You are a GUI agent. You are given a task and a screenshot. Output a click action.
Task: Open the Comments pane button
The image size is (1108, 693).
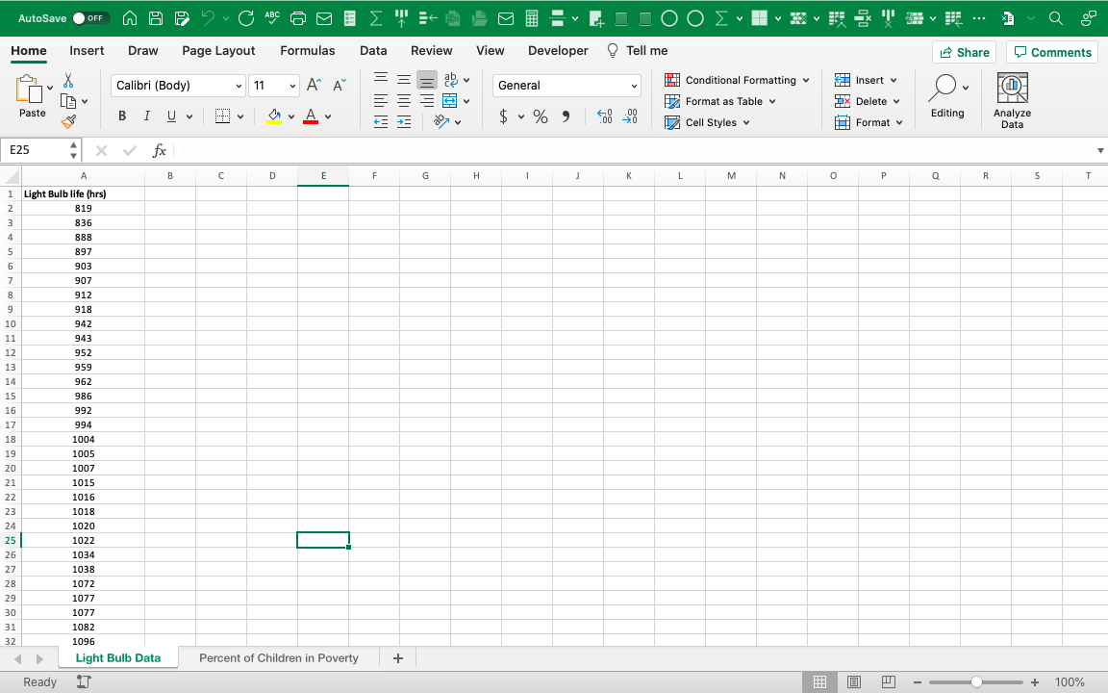(1052, 52)
